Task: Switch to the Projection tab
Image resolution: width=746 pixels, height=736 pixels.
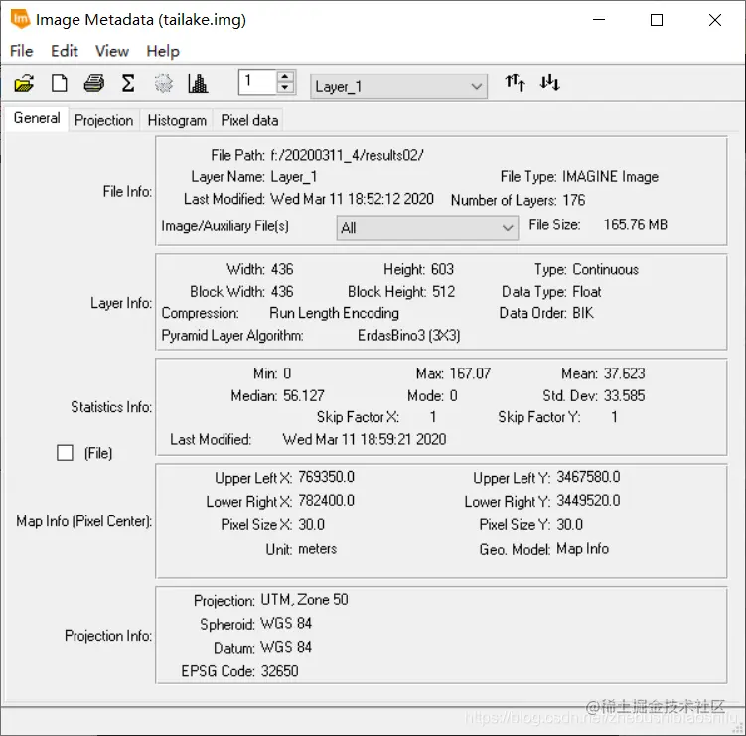Action: click(103, 120)
